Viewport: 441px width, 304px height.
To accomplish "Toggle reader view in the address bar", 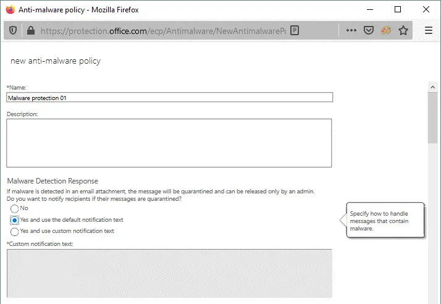I will pyautogui.click(x=295, y=30).
